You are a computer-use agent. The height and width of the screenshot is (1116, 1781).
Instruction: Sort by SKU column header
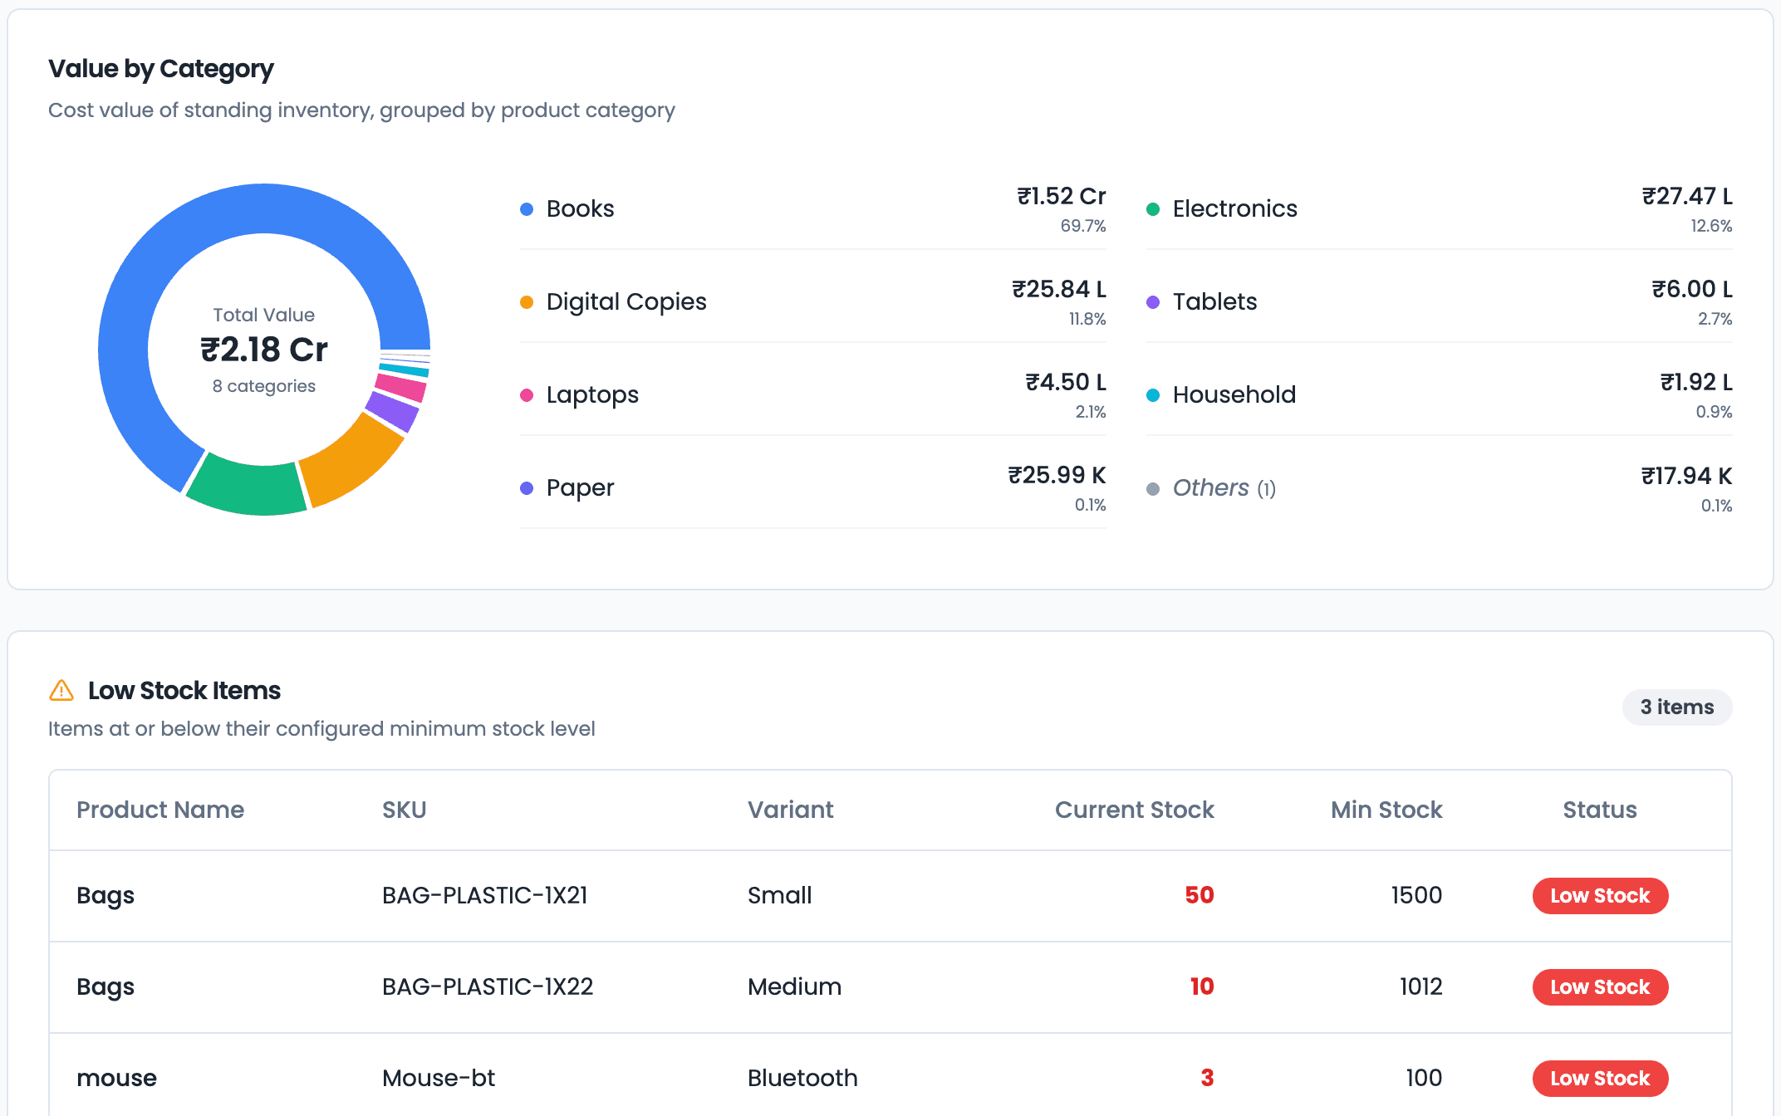pyautogui.click(x=405, y=810)
